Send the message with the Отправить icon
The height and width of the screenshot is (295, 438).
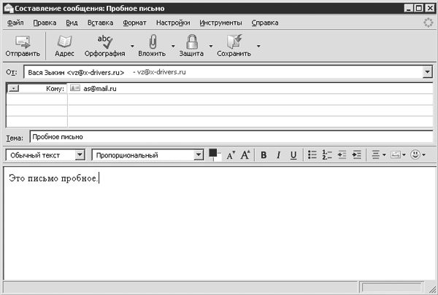click(23, 46)
